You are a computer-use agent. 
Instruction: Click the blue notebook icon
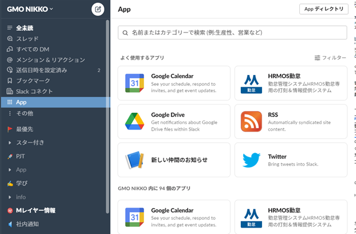135,160
